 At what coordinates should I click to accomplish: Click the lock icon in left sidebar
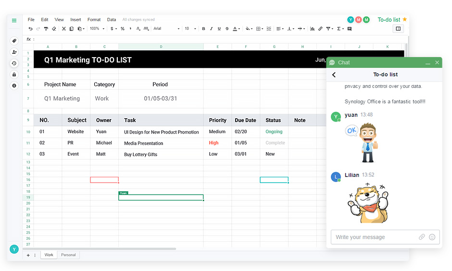tap(14, 74)
